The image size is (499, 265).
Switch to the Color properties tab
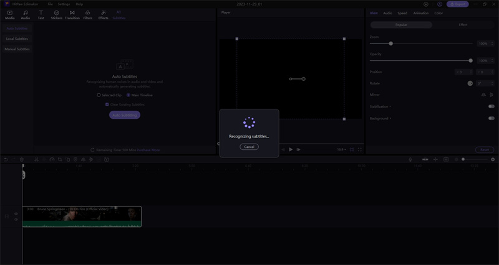[438, 13]
